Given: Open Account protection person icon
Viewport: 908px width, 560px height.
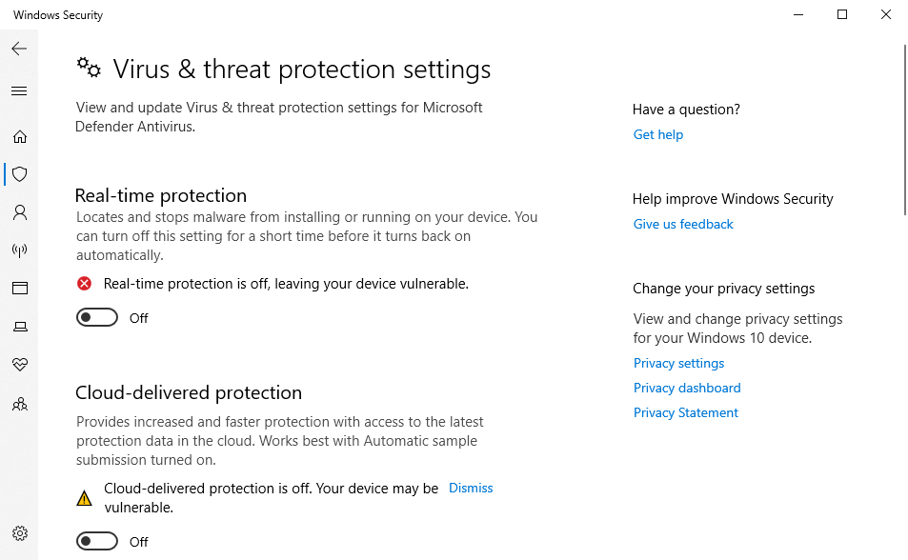Looking at the screenshot, I should tap(19, 212).
